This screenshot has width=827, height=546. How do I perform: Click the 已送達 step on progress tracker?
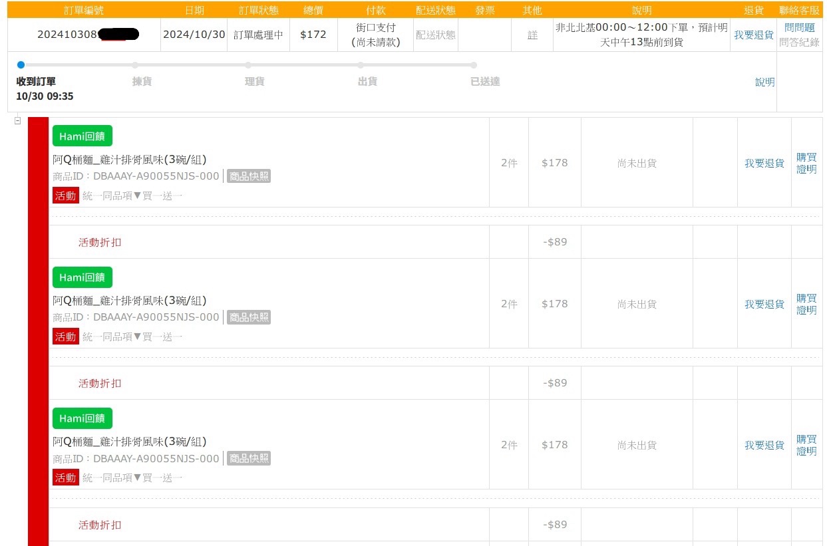[485, 82]
